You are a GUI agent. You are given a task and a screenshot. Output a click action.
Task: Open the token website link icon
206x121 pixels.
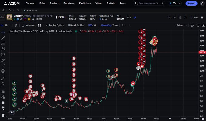21,19
